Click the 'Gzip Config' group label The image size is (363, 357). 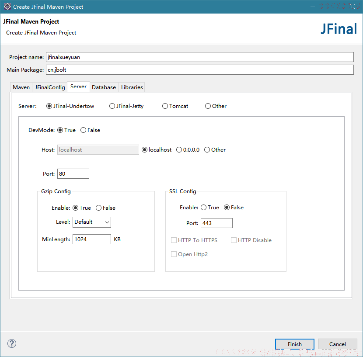(56, 191)
